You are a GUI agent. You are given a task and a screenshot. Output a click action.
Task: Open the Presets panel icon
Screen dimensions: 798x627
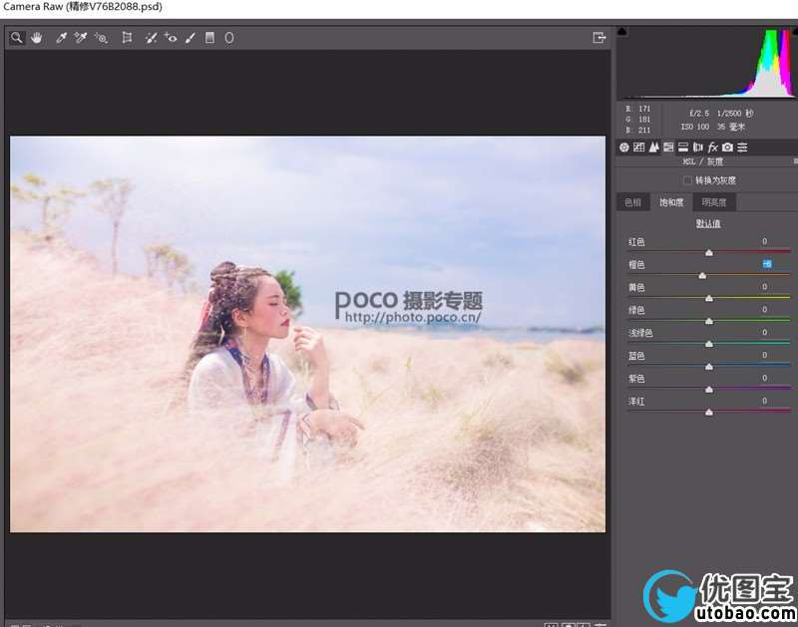(x=742, y=148)
